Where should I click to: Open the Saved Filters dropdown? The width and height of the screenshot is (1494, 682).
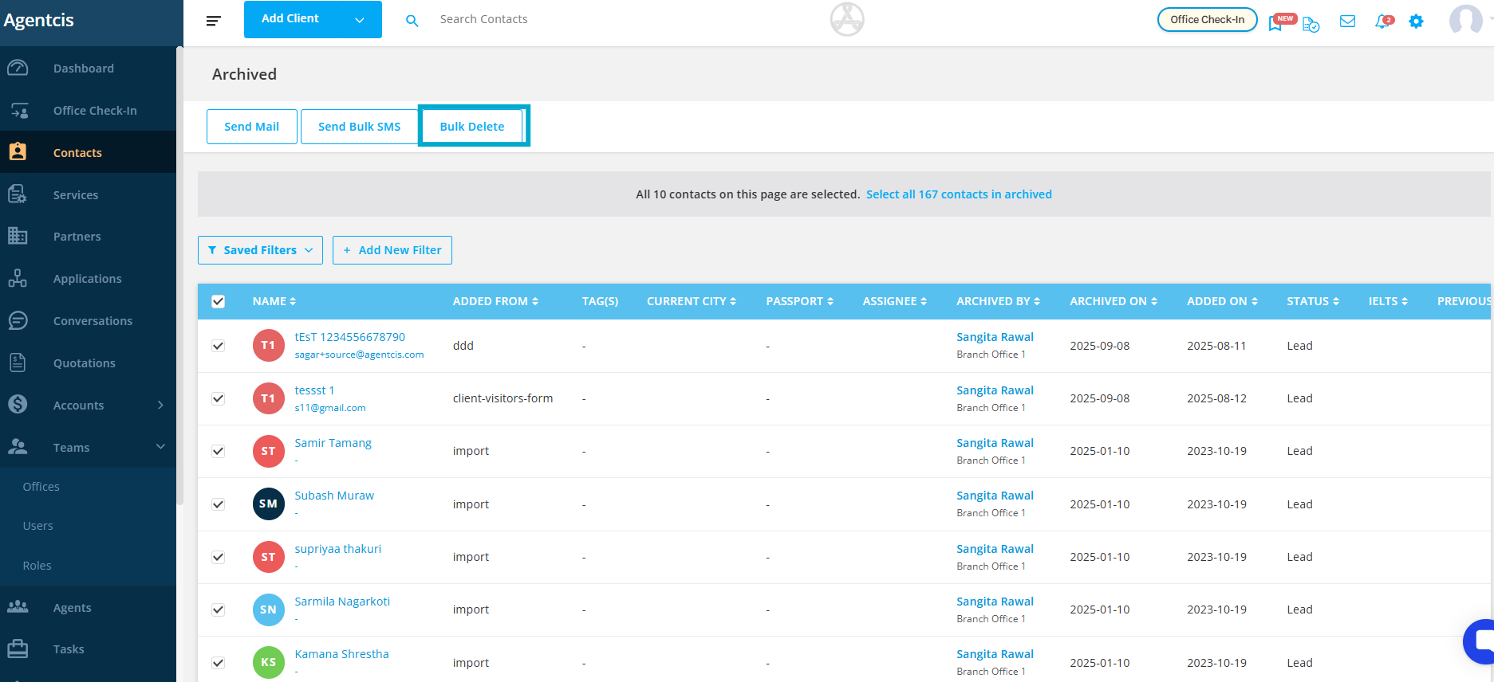point(260,250)
